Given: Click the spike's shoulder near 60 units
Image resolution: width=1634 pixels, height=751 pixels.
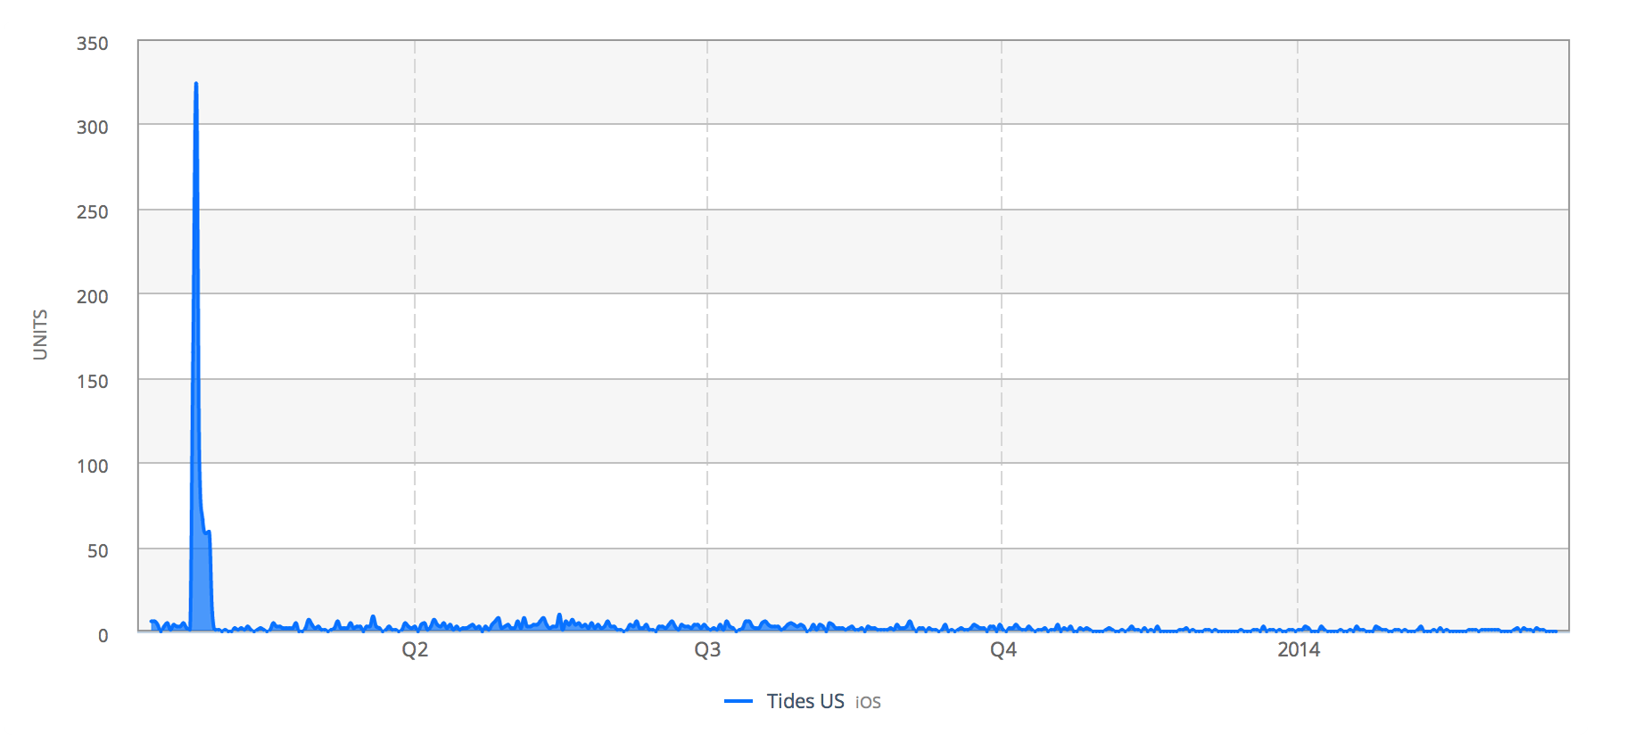Looking at the screenshot, I should (x=208, y=532).
